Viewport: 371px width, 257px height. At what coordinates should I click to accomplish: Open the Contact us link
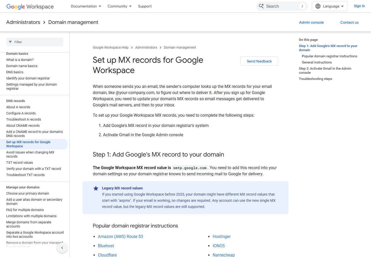point(349,22)
